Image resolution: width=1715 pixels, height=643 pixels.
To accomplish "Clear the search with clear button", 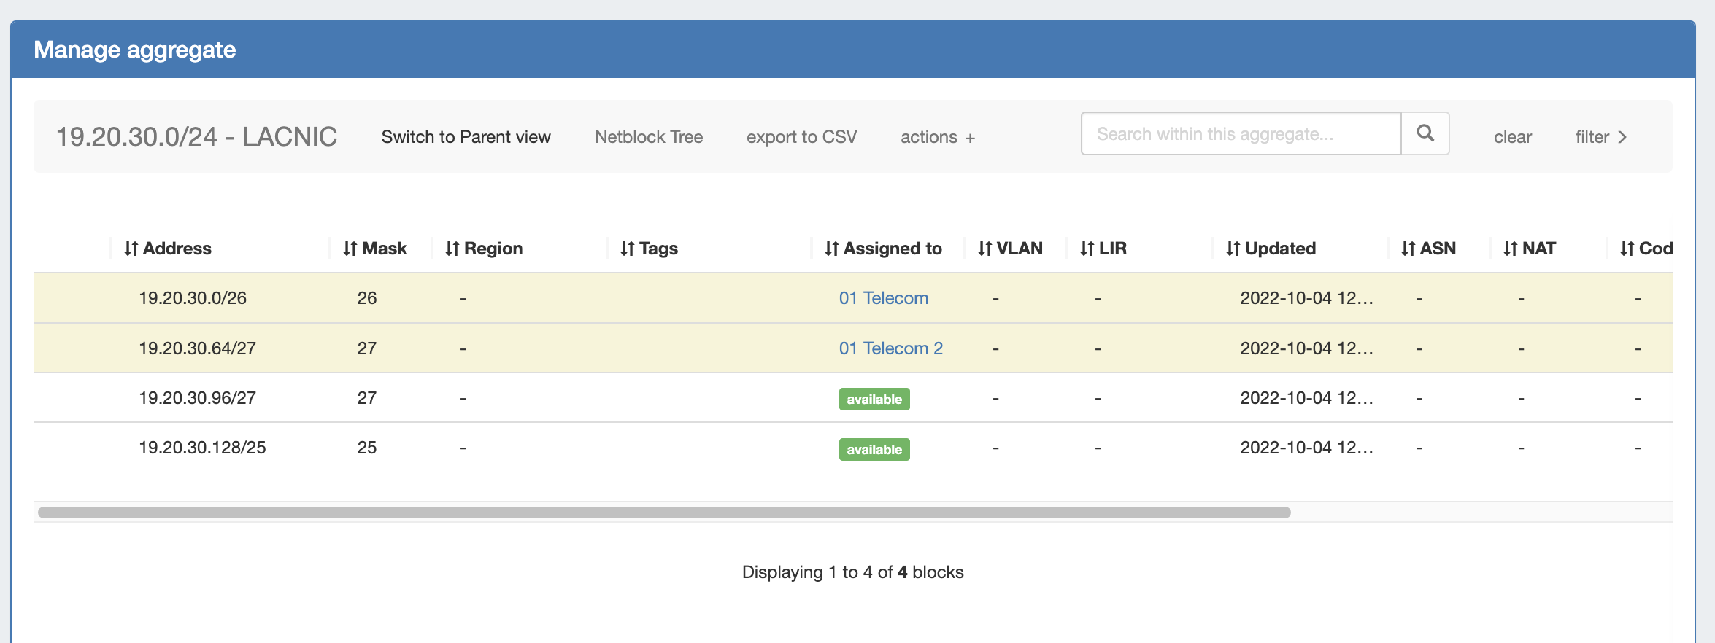I will pos(1512,137).
